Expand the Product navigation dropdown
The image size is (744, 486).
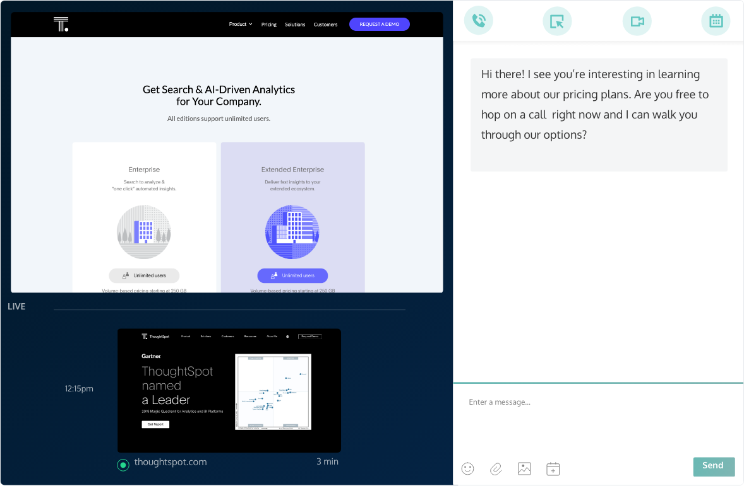point(240,24)
